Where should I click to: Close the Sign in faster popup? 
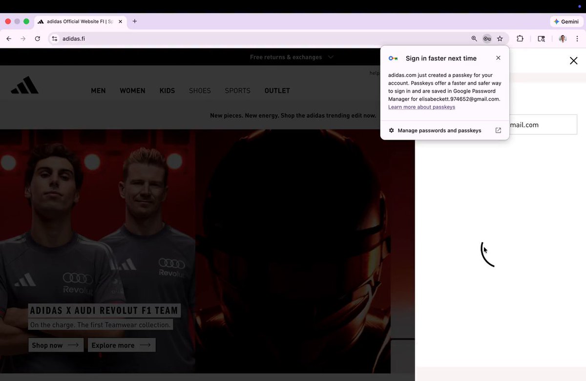pos(498,58)
